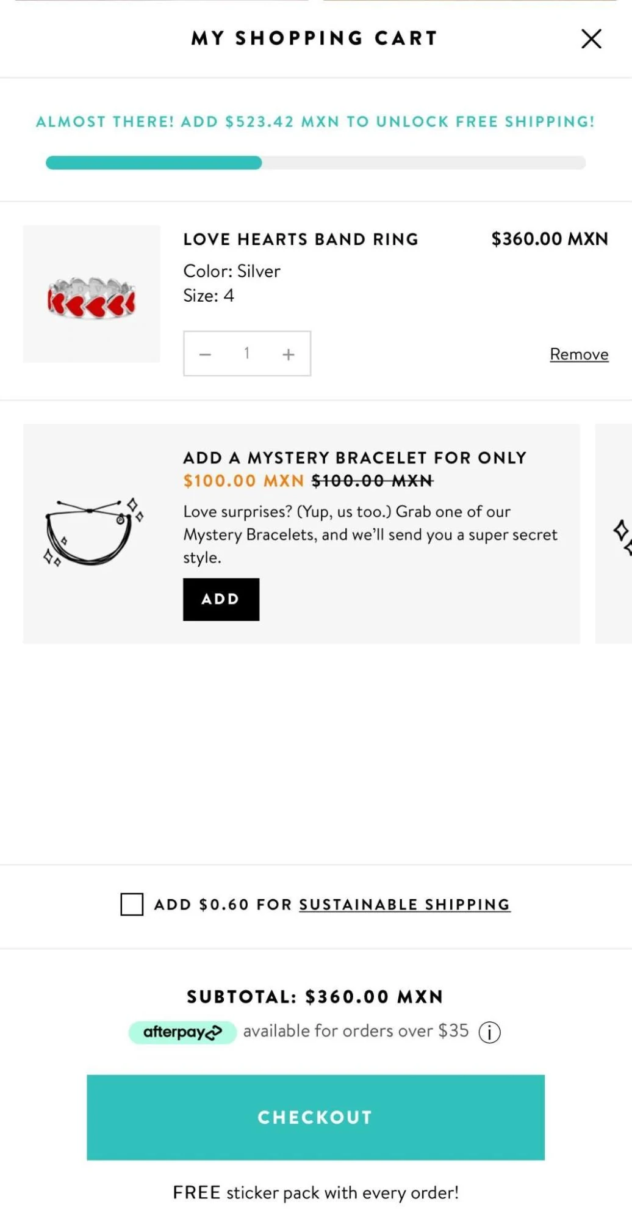The width and height of the screenshot is (632, 1221).
Task: Click the quantity number field
Action: click(246, 354)
